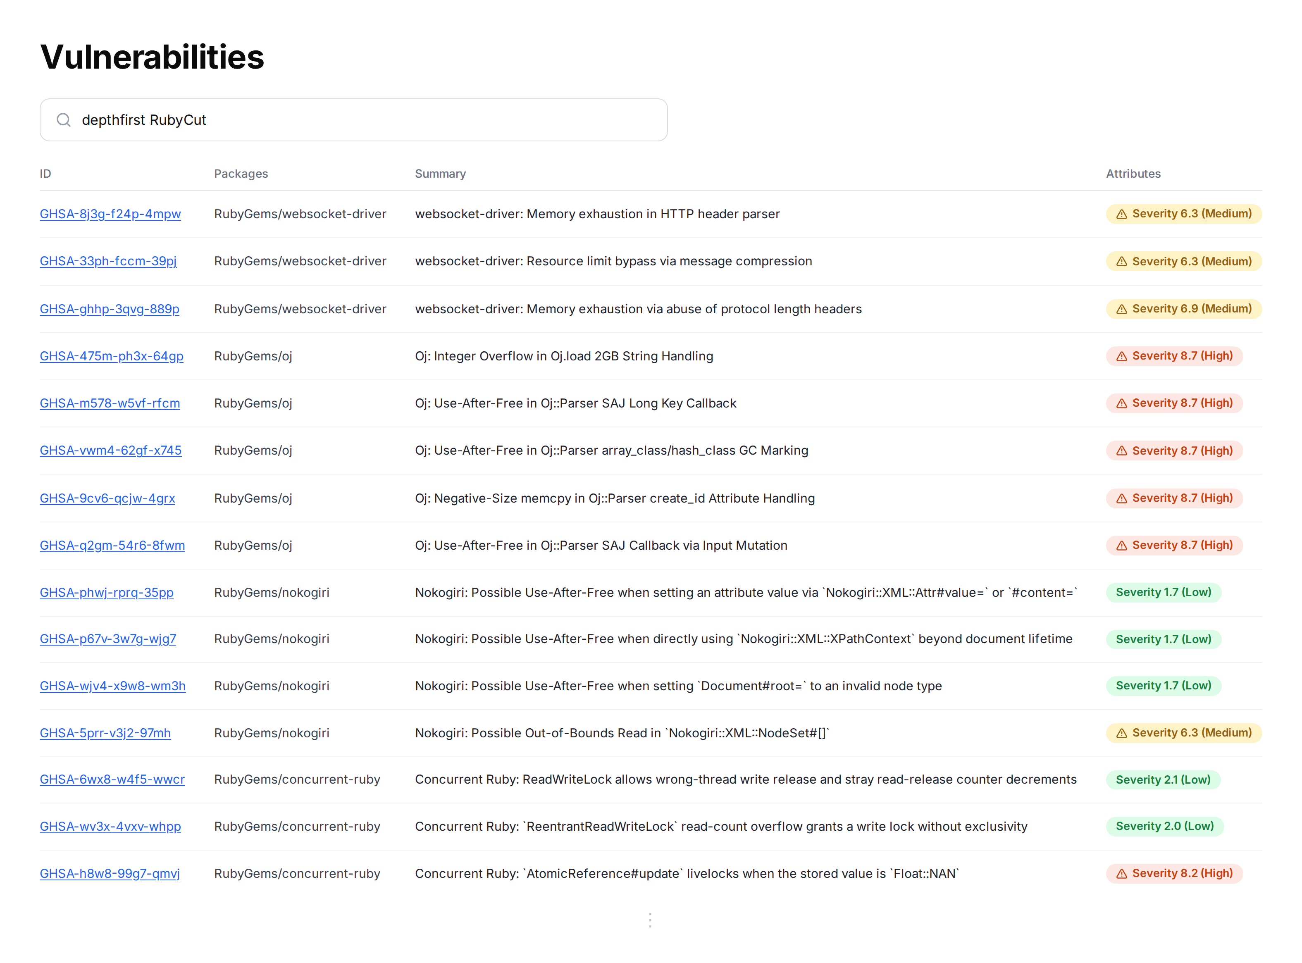Click warning icon in Severity 6.9 badge
1302x963 pixels.
point(1121,310)
